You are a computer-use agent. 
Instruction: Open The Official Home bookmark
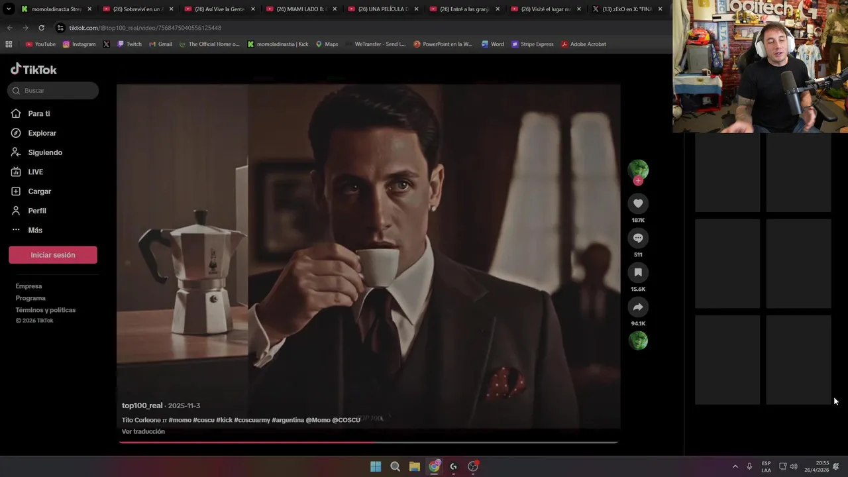[209, 44]
